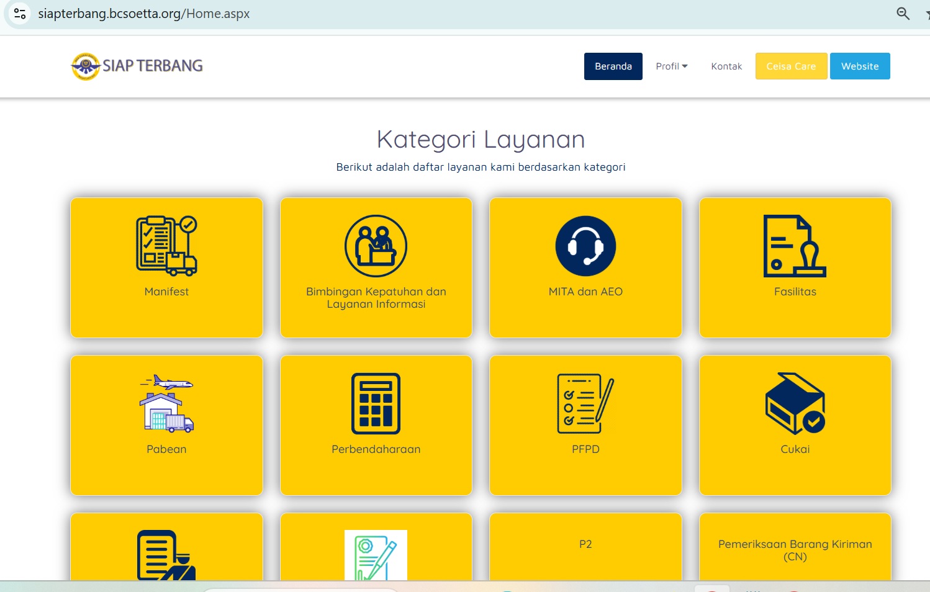
Task: Open the P2 service category card
Action: click(585, 544)
